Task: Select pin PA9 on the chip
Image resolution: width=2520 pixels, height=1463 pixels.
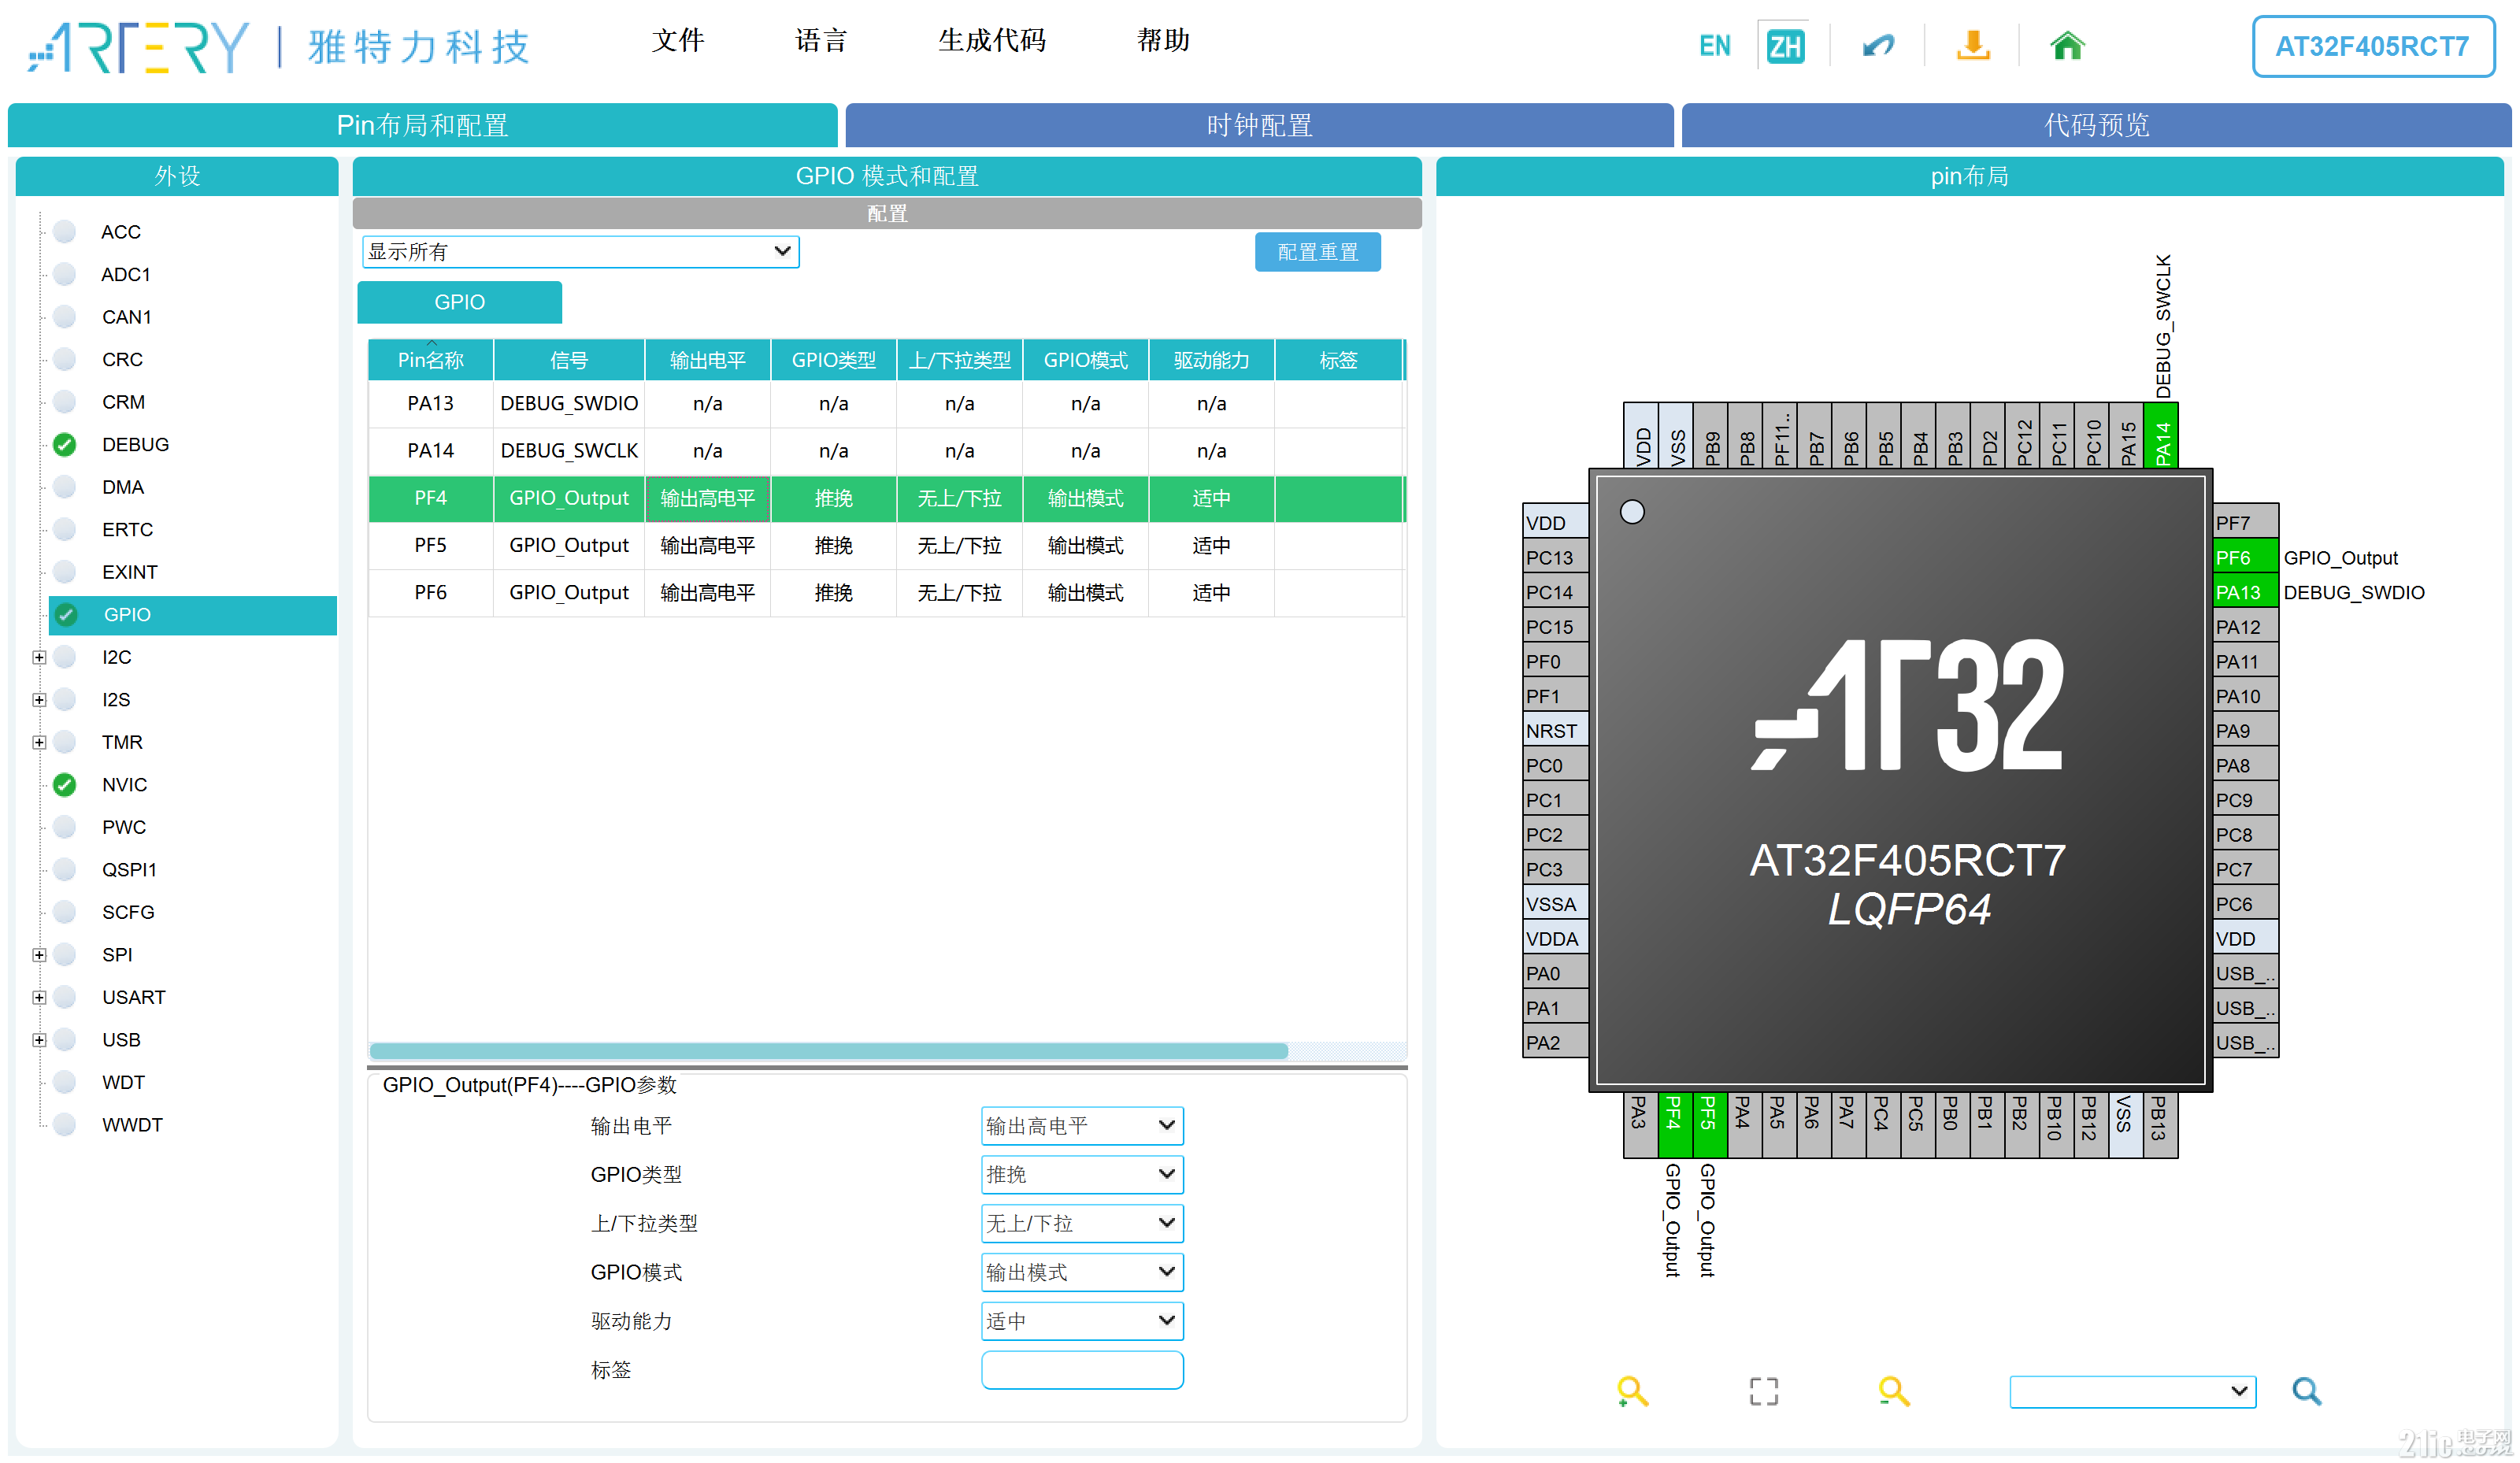Action: pos(2245,730)
